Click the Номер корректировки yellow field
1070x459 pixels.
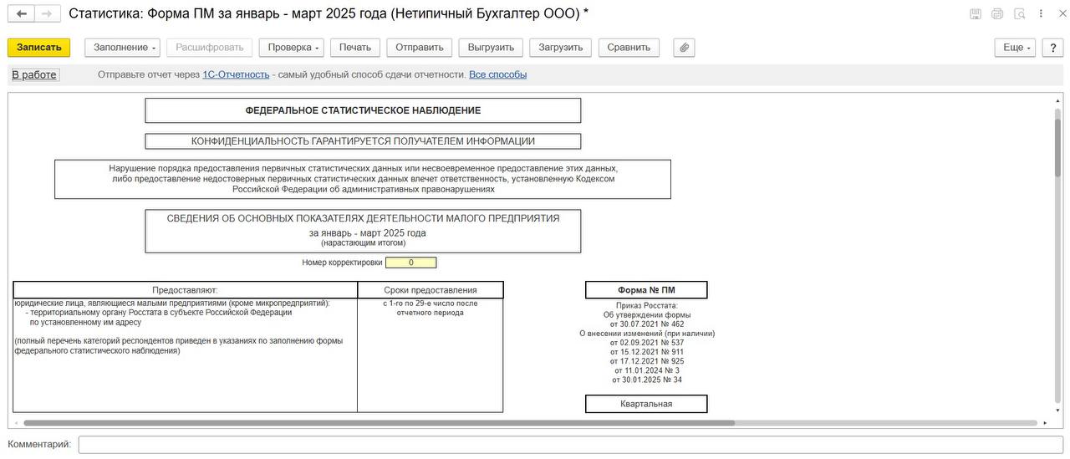(x=410, y=263)
